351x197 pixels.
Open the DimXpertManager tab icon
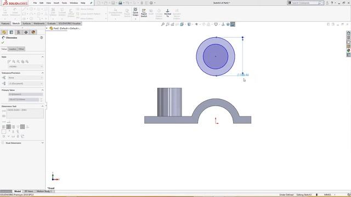tap(26, 32)
